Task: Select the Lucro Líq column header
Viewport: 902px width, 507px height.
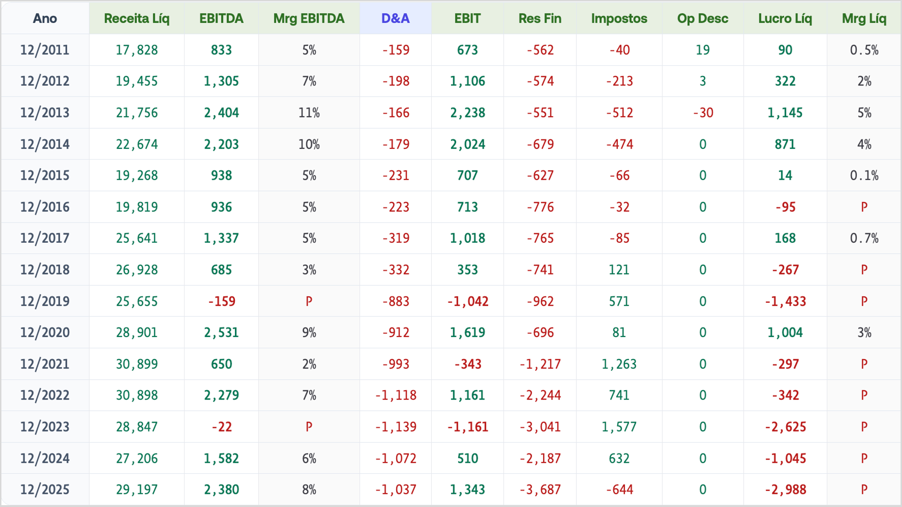Action: point(785,18)
